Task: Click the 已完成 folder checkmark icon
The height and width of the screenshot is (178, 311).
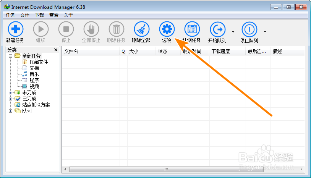Action: (x=18, y=99)
